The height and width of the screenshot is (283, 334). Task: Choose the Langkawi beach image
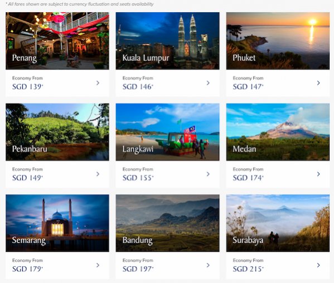167,132
